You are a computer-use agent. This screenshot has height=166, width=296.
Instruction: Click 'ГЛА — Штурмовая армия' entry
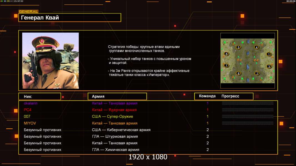coord(115,136)
